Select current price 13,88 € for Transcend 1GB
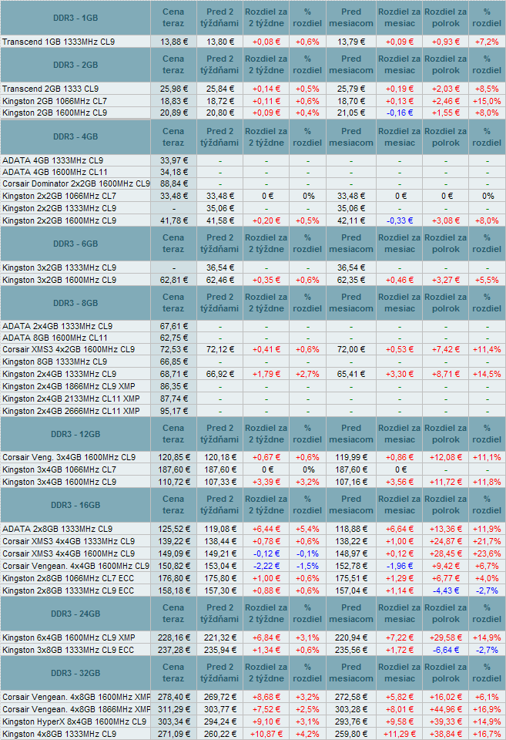Image resolution: width=506 pixels, height=740 pixels. pyautogui.click(x=174, y=42)
